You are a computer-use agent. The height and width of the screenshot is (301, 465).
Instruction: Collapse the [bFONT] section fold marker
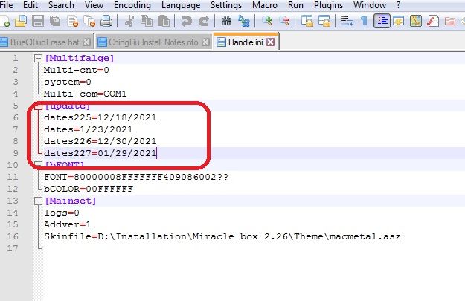37,165
